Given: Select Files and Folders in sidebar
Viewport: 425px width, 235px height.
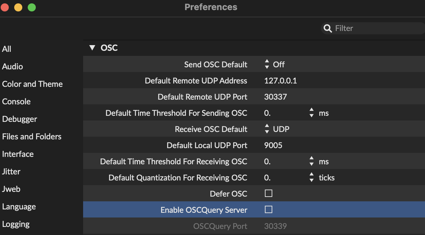Looking at the screenshot, I should coord(32,137).
